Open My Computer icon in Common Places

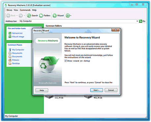coord(10,50)
